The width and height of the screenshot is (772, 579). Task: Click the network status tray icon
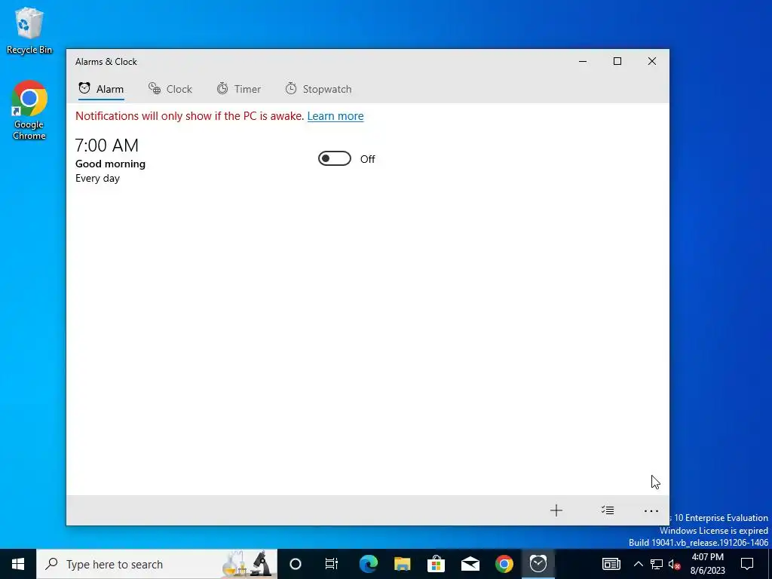tap(657, 564)
